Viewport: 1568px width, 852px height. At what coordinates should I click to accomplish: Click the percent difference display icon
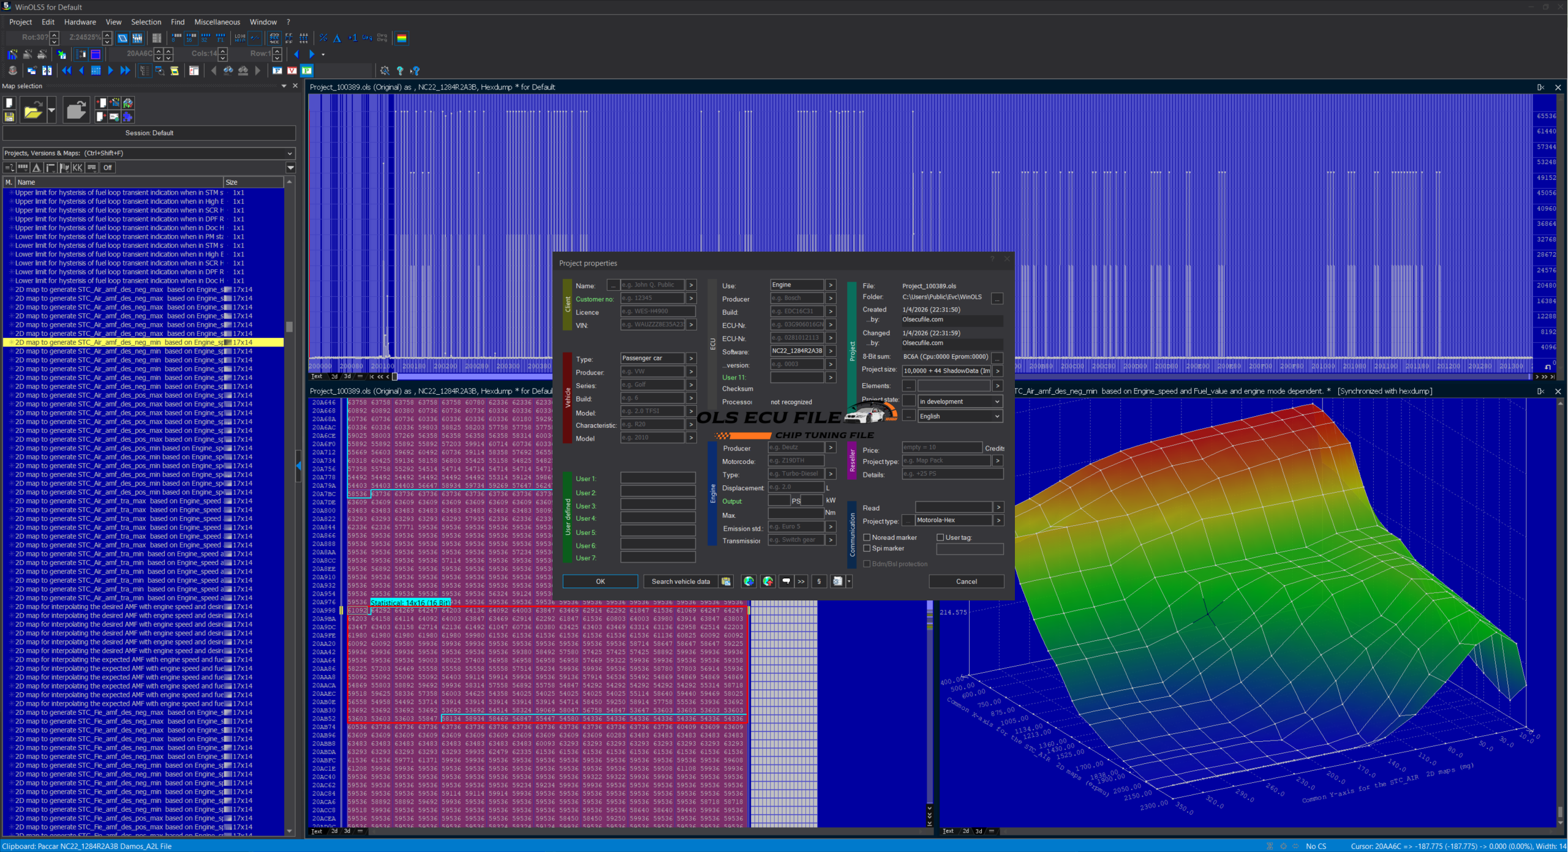pos(323,38)
